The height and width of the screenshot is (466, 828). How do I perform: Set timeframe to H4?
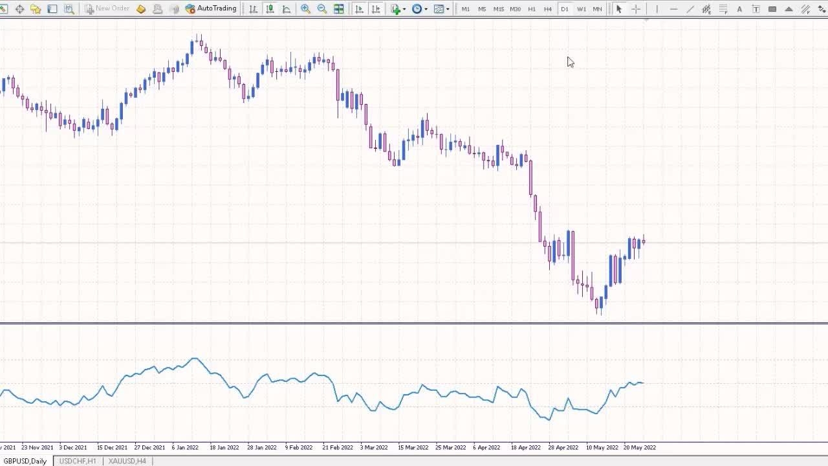tap(548, 9)
